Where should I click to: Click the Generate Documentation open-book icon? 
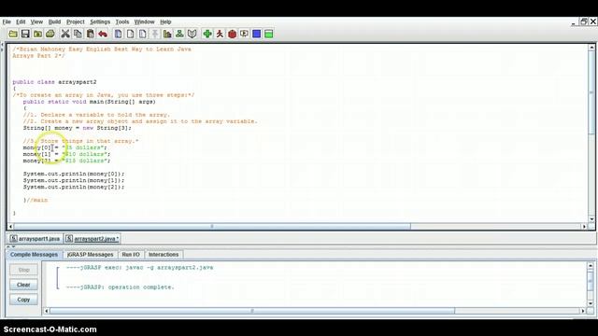point(192,34)
